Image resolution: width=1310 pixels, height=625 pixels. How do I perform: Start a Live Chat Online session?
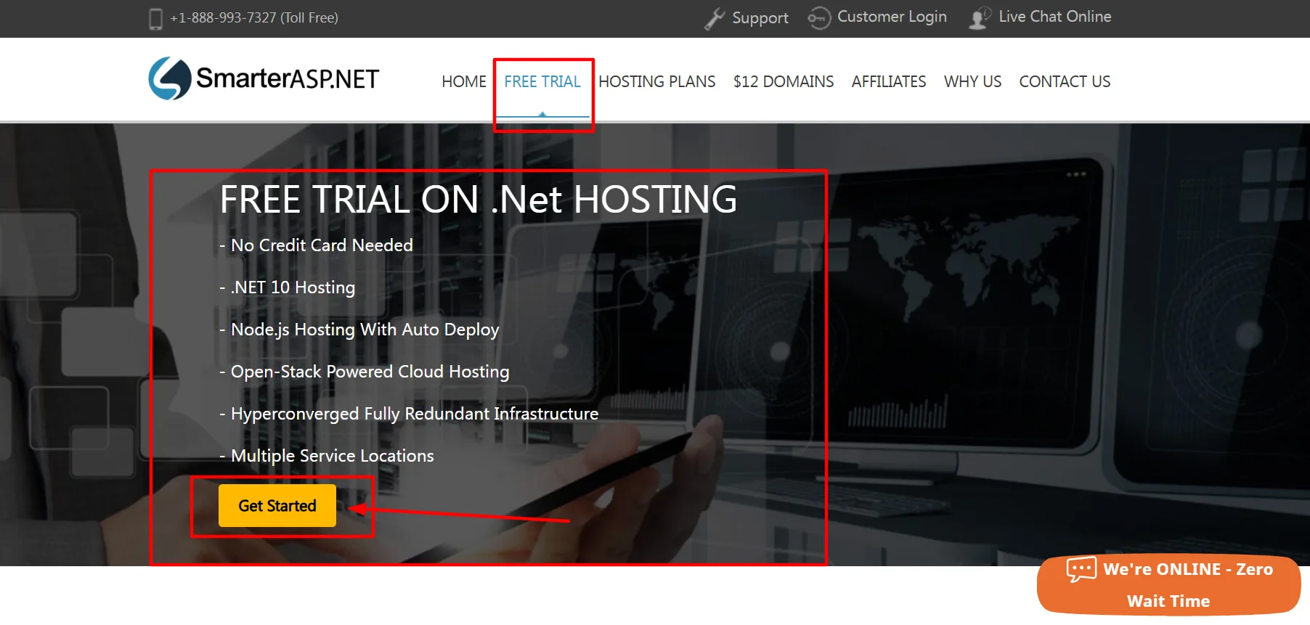click(1055, 17)
